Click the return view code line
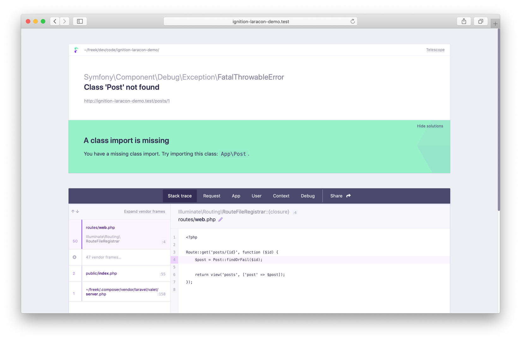The height and width of the screenshot is (341, 521). pos(240,274)
